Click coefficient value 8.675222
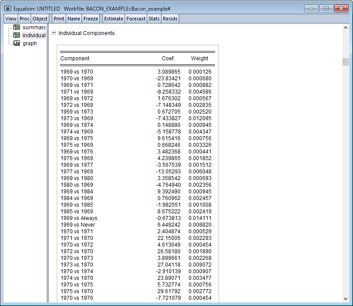 click(169, 211)
